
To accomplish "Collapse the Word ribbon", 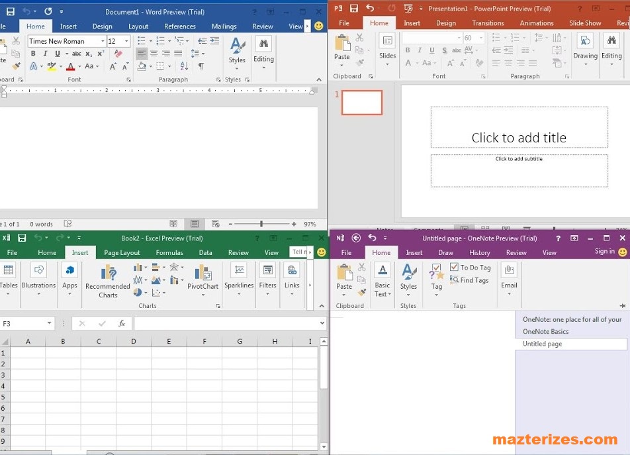I will click(319, 79).
